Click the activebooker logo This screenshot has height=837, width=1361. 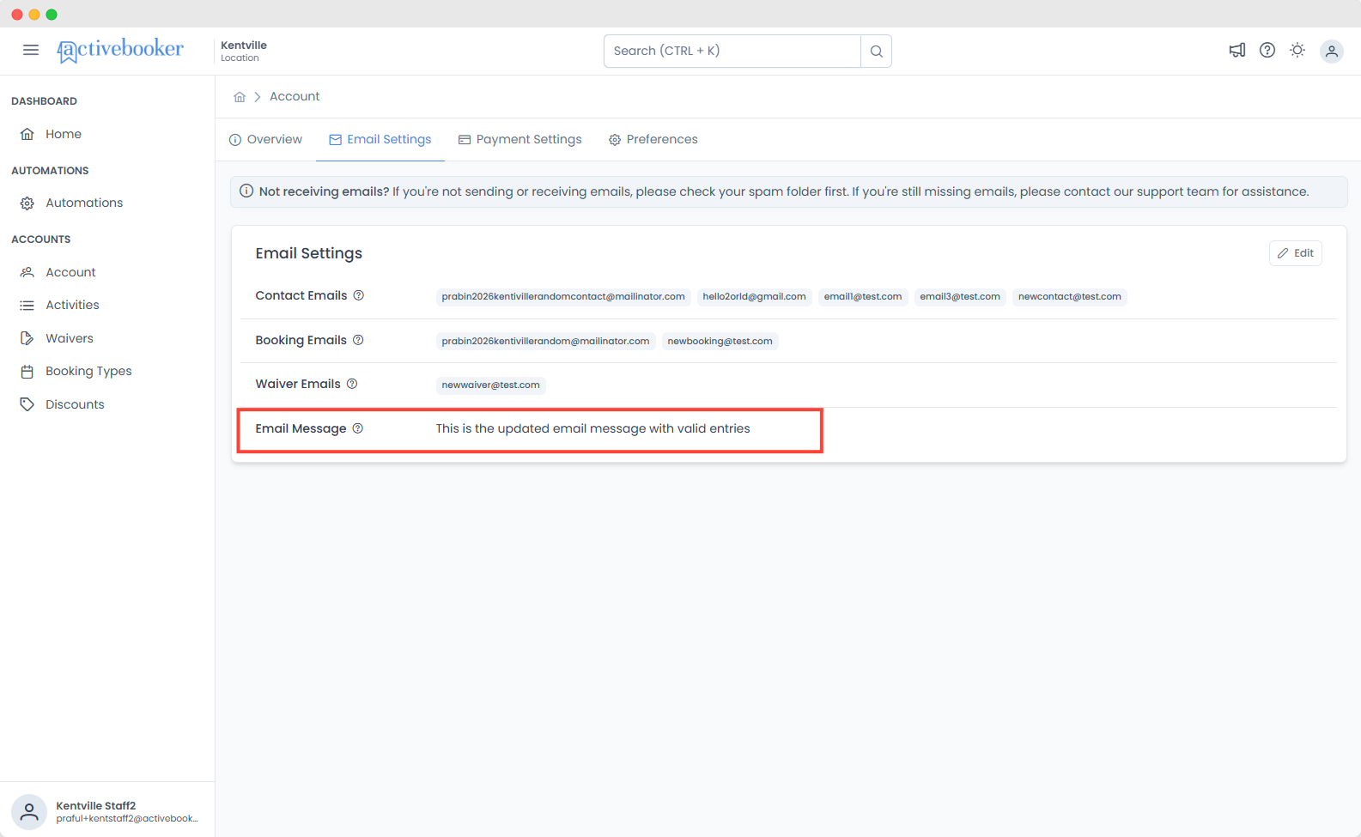[x=120, y=51]
